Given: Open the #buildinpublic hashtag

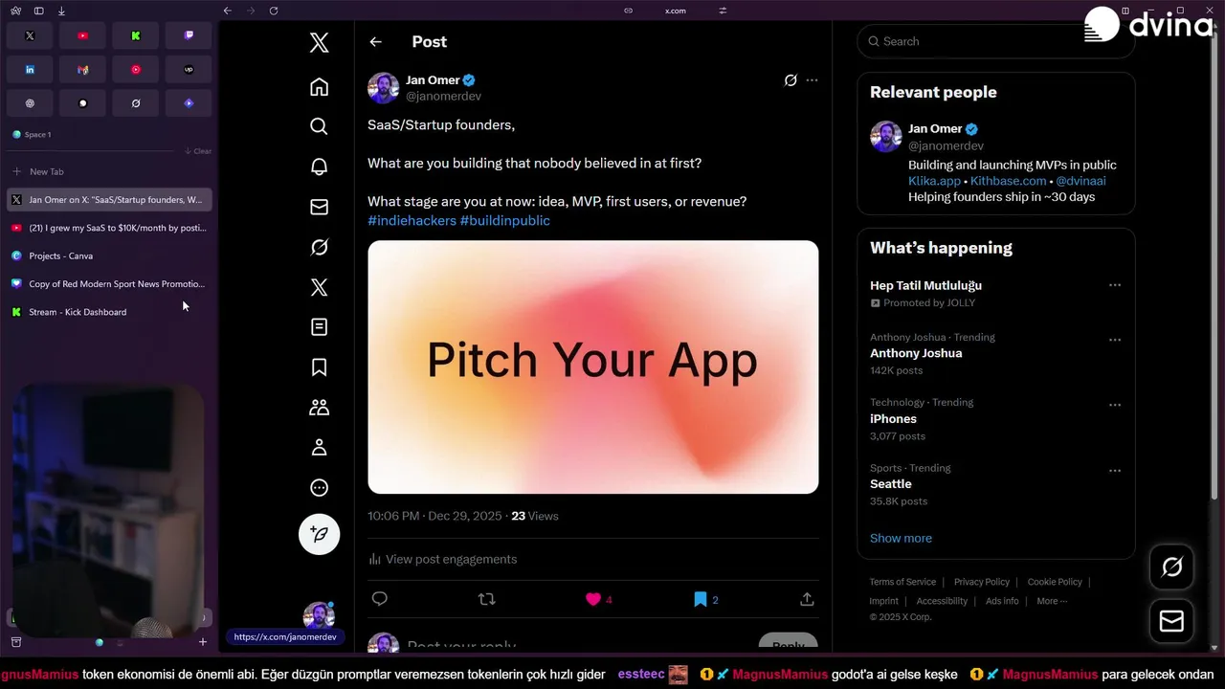Looking at the screenshot, I should pos(505,220).
